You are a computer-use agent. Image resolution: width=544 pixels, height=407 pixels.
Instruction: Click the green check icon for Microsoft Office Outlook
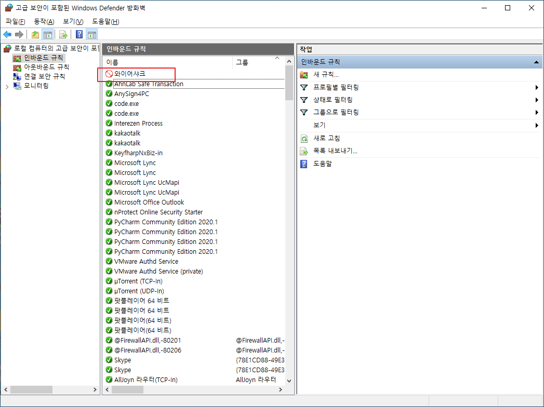click(109, 202)
